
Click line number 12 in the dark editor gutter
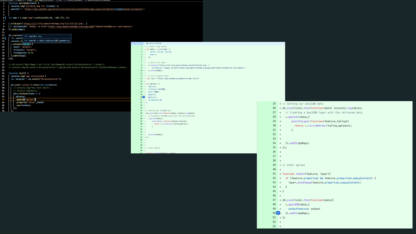[x=3, y=35]
